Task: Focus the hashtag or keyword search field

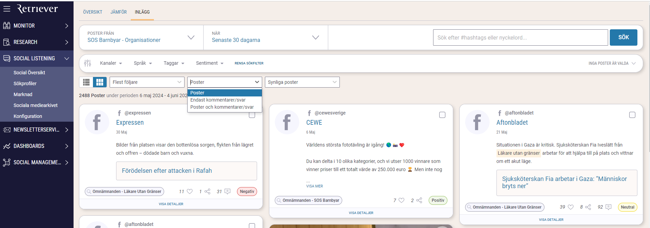Action: [x=520, y=37]
